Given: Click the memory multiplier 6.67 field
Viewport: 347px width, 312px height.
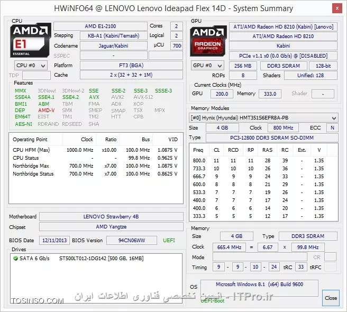Looking at the screenshot, I should pyautogui.click(x=268, y=247).
